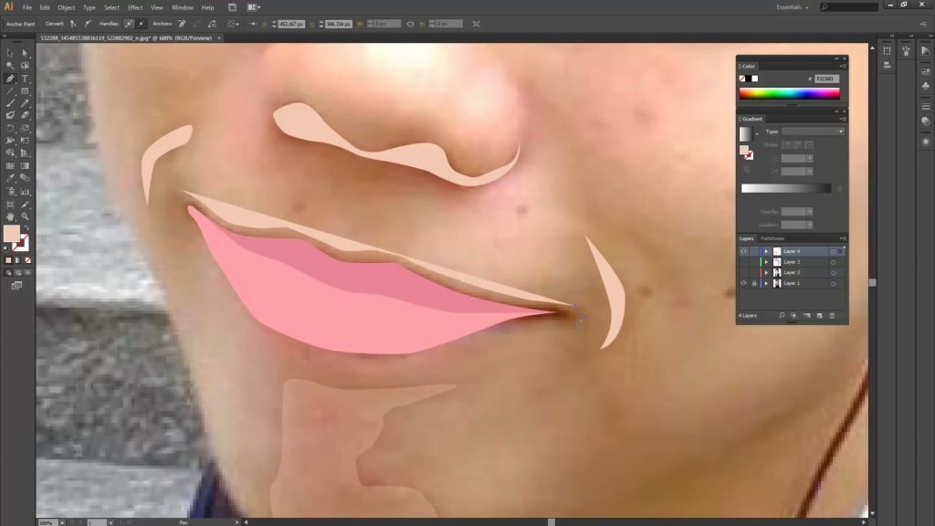Open the zoom level dropdown
Screen dimensions: 935x526
pyautogui.click(x=62, y=522)
